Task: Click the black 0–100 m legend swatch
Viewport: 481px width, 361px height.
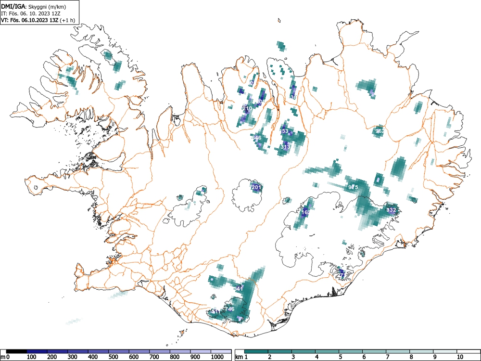Action: tap(16, 351)
